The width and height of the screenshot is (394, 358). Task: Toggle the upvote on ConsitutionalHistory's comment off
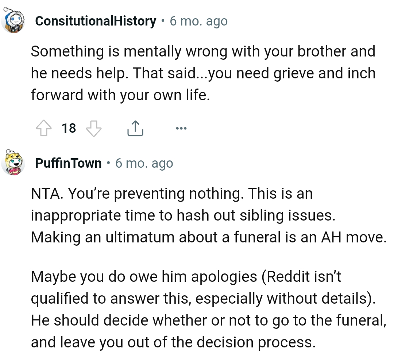point(44,128)
